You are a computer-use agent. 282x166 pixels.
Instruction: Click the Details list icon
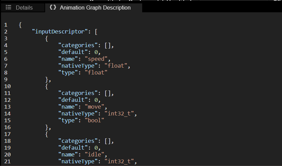pyautogui.click(x=9, y=8)
